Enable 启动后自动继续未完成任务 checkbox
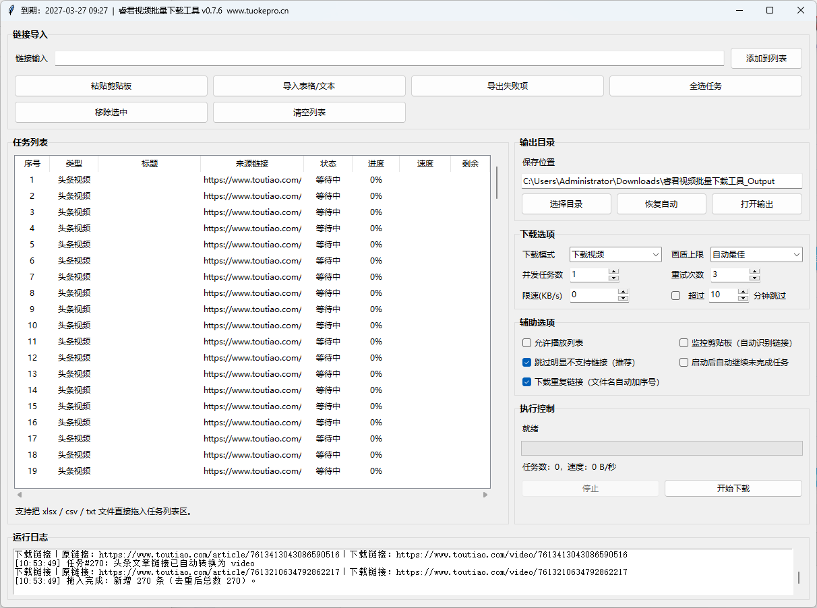The width and height of the screenshot is (817, 608). click(684, 363)
